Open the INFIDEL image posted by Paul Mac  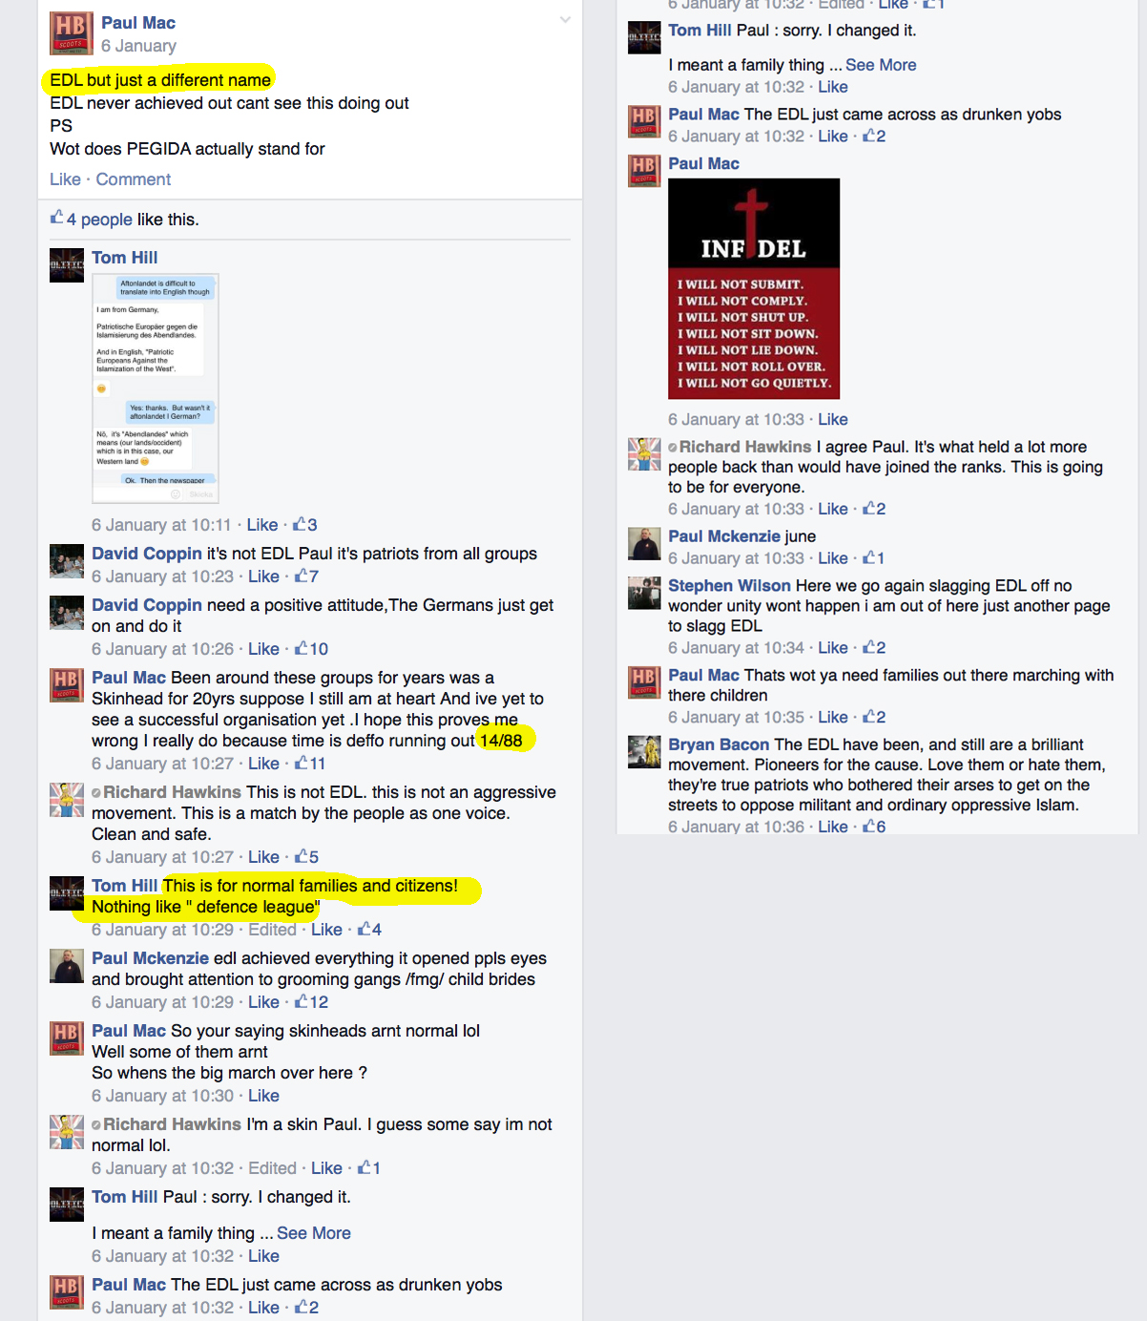754,289
